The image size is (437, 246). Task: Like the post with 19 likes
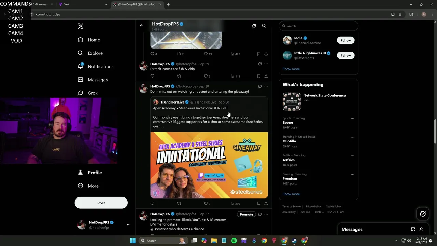206,54
